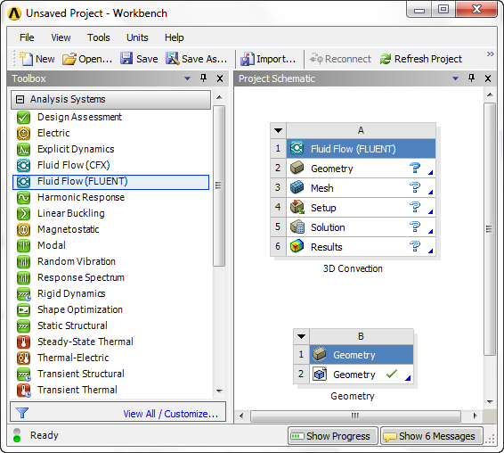Open the system B dropdown menu arrow
Image resolution: width=504 pixels, height=453 pixels.
pos(301,336)
